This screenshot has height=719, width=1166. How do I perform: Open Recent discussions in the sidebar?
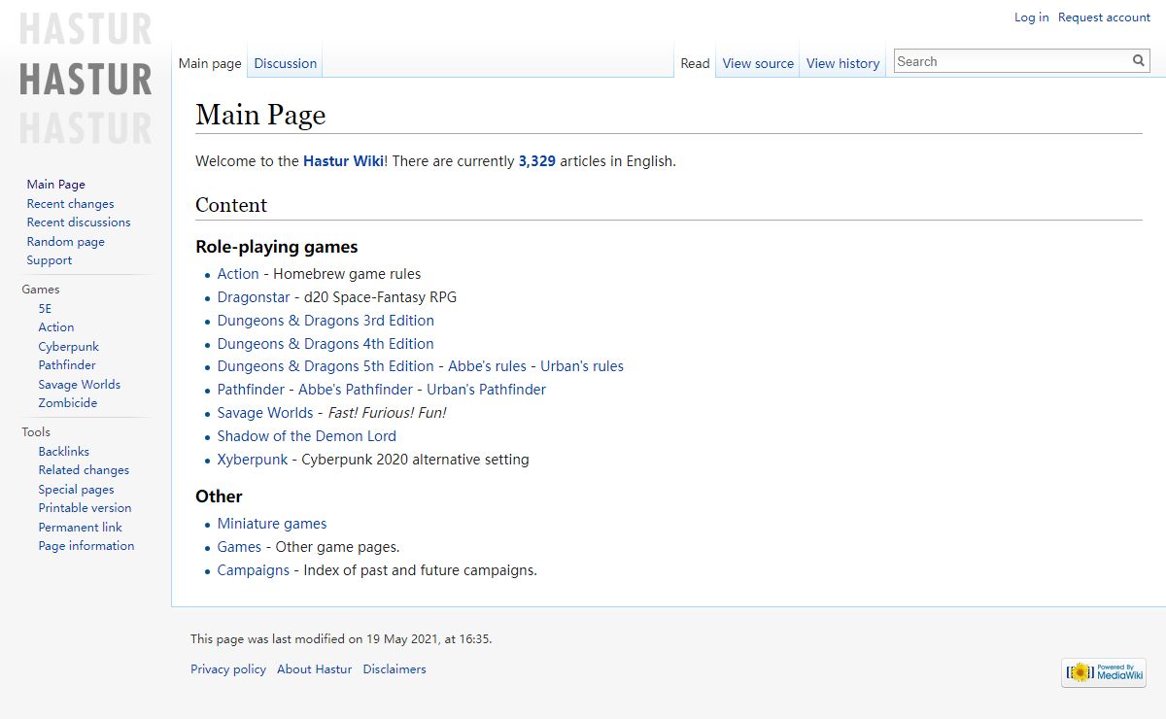pyautogui.click(x=79, y=223)
